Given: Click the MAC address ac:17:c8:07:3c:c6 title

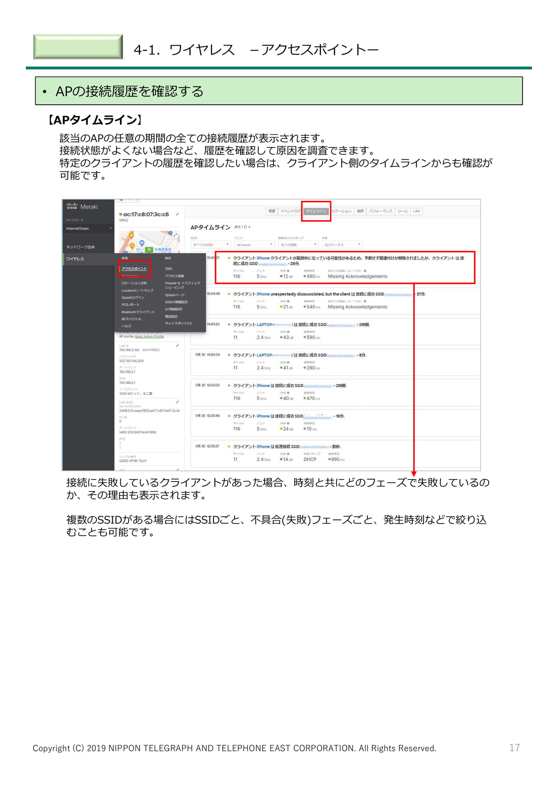Looking at the screenshot, I should click(x=146, y=214).
